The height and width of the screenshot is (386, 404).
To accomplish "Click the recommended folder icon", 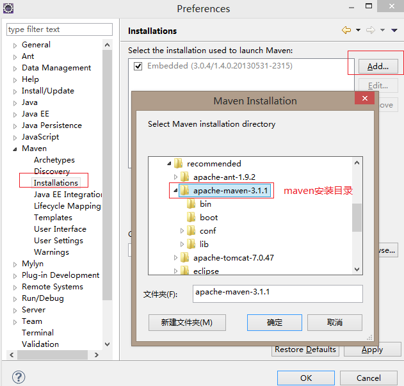I will click(178, 163).
